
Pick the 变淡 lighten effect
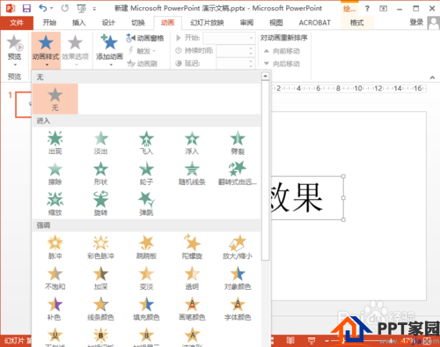[x=146, y=277]
